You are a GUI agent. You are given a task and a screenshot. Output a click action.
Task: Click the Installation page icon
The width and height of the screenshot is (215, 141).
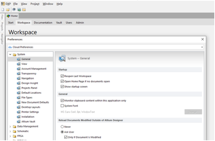[x=19, y=117]
